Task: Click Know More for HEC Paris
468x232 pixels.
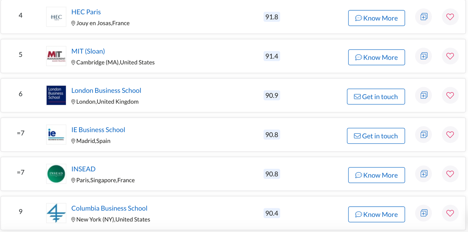Action: pos(377,18)
